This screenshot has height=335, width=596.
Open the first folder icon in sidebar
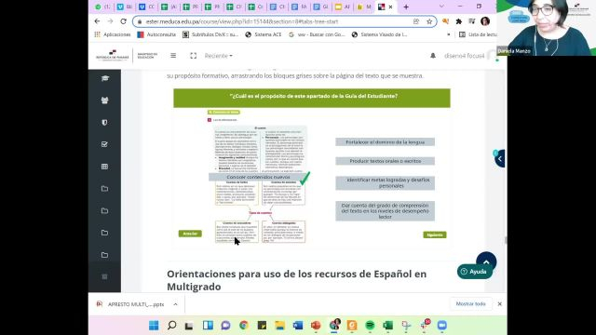click(x=104, y=189)
